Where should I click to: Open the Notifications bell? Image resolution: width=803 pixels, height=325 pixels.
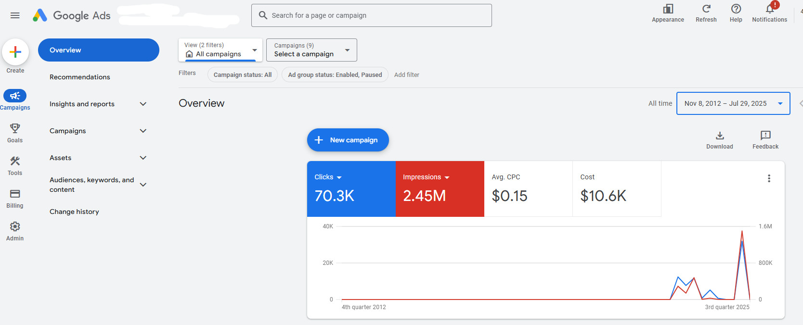click(x=769, y=9)
